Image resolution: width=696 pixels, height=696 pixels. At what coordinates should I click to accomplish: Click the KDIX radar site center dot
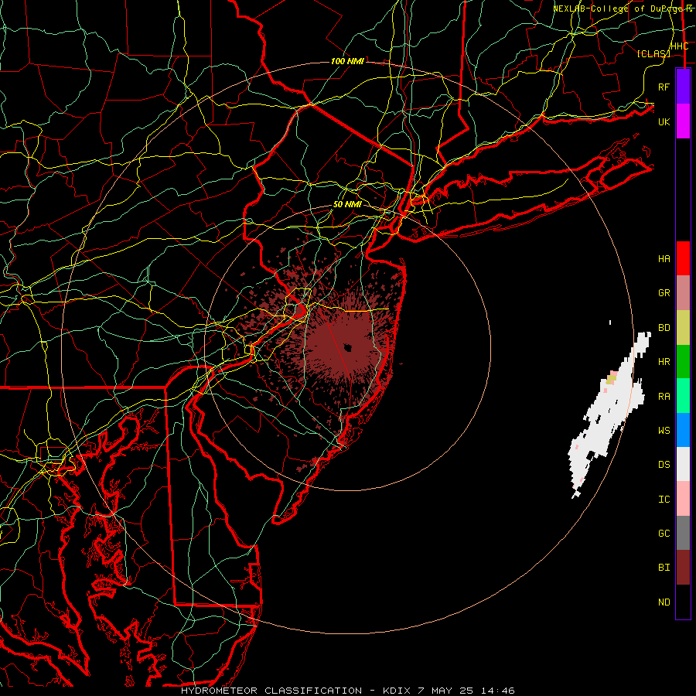[347, 348]
